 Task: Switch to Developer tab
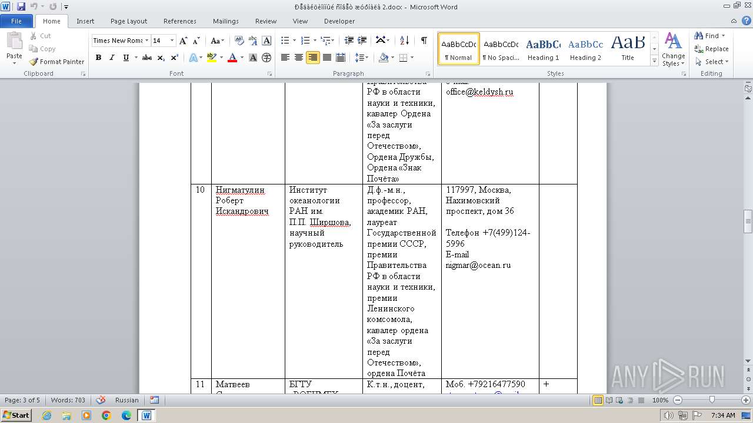(x=339, y=21)
